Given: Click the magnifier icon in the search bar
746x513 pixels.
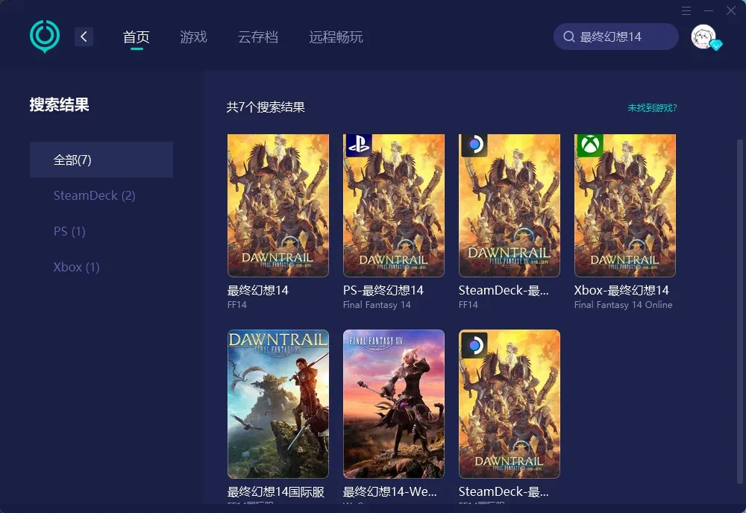Looking at the screenshot, I should coord(569,36).
